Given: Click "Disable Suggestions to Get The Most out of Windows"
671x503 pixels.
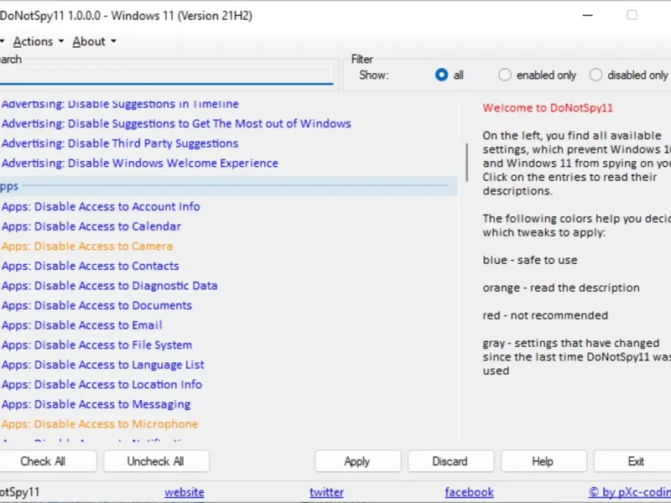Looking at the screenshot, I should 209,123.
